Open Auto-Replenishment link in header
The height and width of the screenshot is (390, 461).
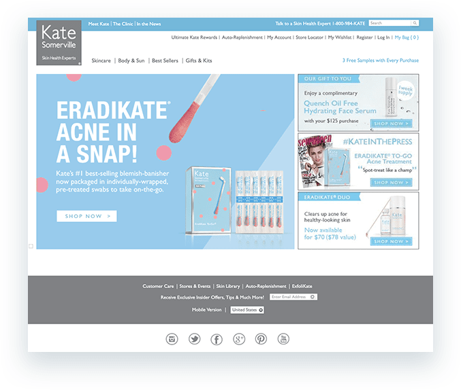coord(242,37)
